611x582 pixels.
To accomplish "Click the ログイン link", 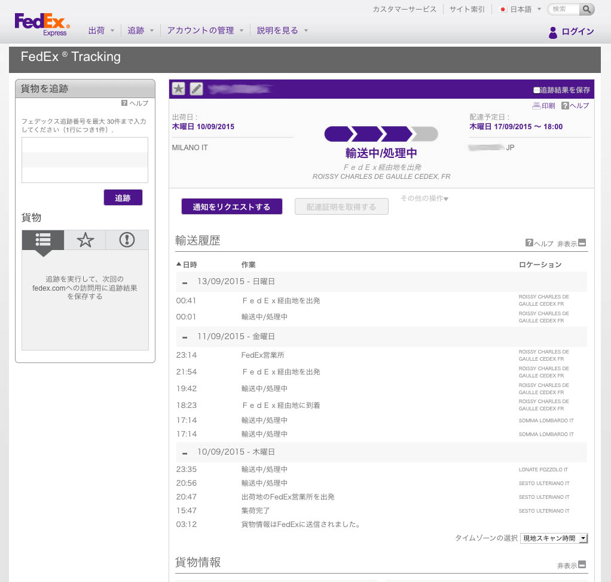I will 578,32.
